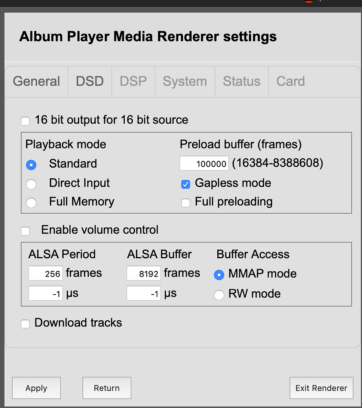Enable the Download tracks checkbox
This screenshot has width=362, height=408.
click(25, 324)
